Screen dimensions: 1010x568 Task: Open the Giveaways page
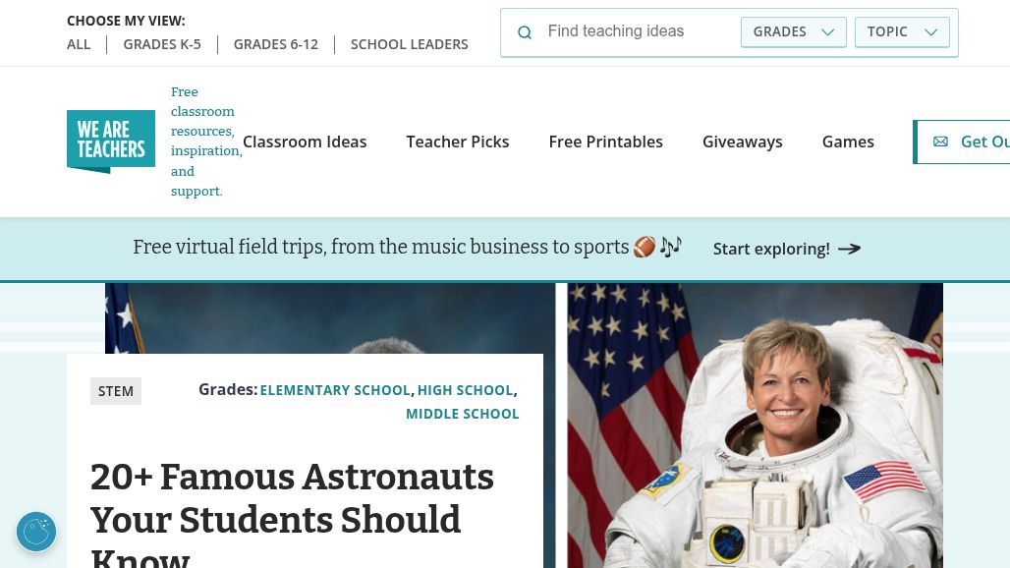pos(742,142)
